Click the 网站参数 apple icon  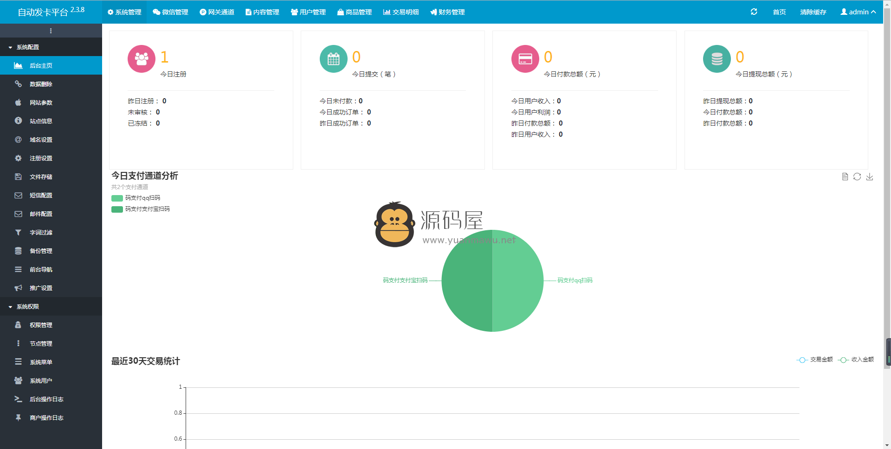coord(18,102)
